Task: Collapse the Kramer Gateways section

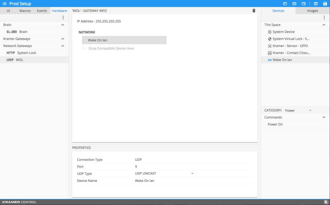Action: [x=62, y=39]
